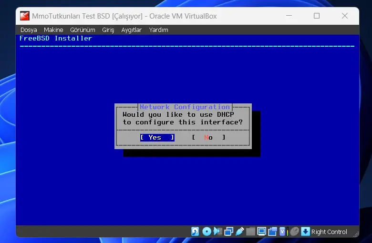Open the Görünüm menu
The height and width of the screenshot is (243, 372).
point(83,30)
